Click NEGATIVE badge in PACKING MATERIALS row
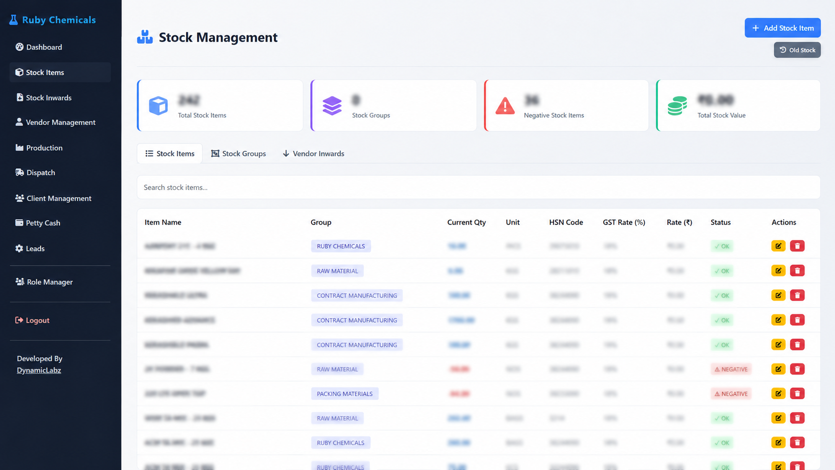The image size is (835, 470). [x=731, y=394]
